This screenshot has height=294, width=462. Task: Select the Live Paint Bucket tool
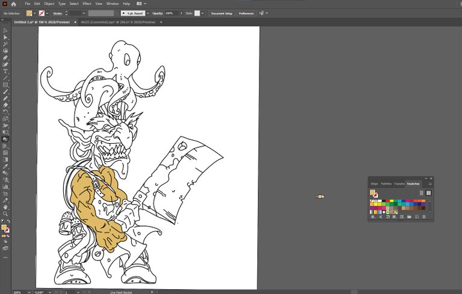point(5,139)
